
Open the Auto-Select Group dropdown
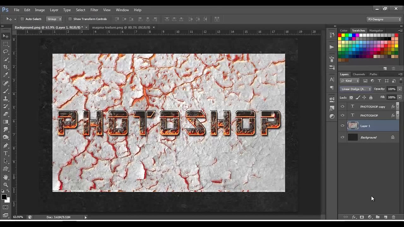pos(54,19)
